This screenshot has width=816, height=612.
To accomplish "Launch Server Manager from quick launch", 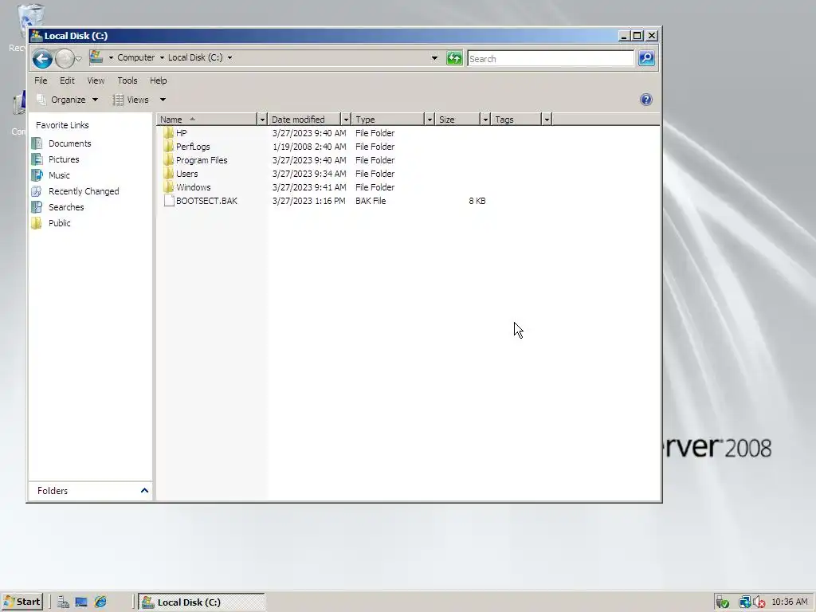I will pos(63,602).
